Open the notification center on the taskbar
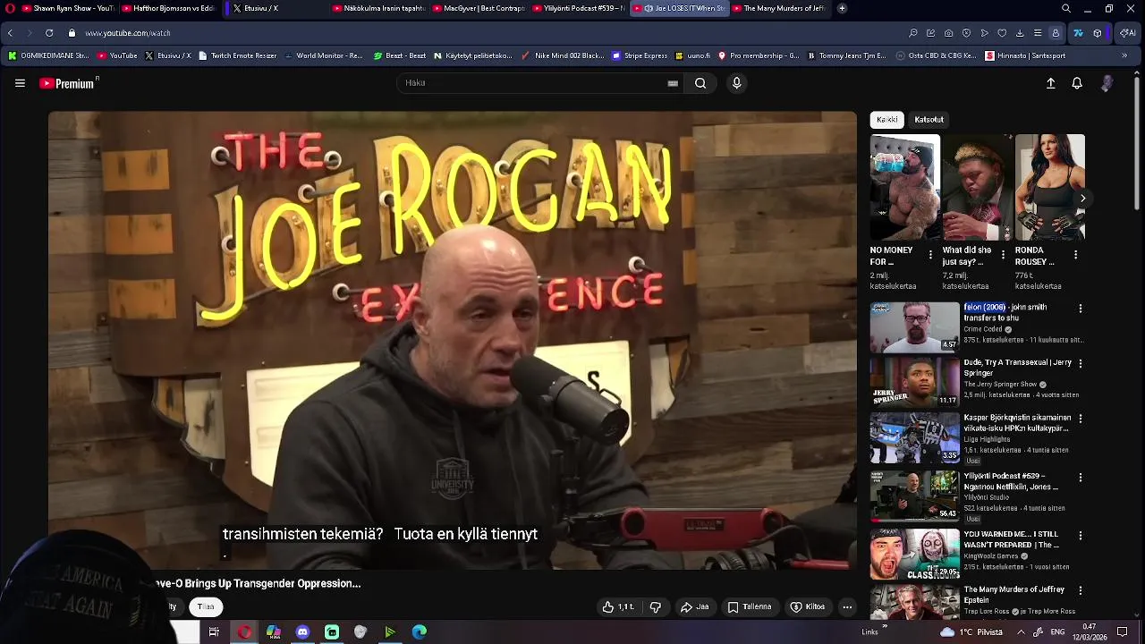This screenshot has width=1145, height=644. pos(1123,631)
